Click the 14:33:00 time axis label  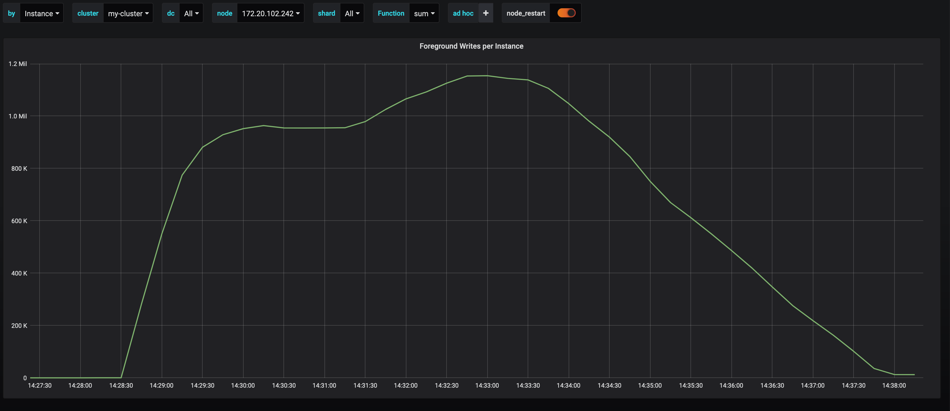tap(487, 385)
